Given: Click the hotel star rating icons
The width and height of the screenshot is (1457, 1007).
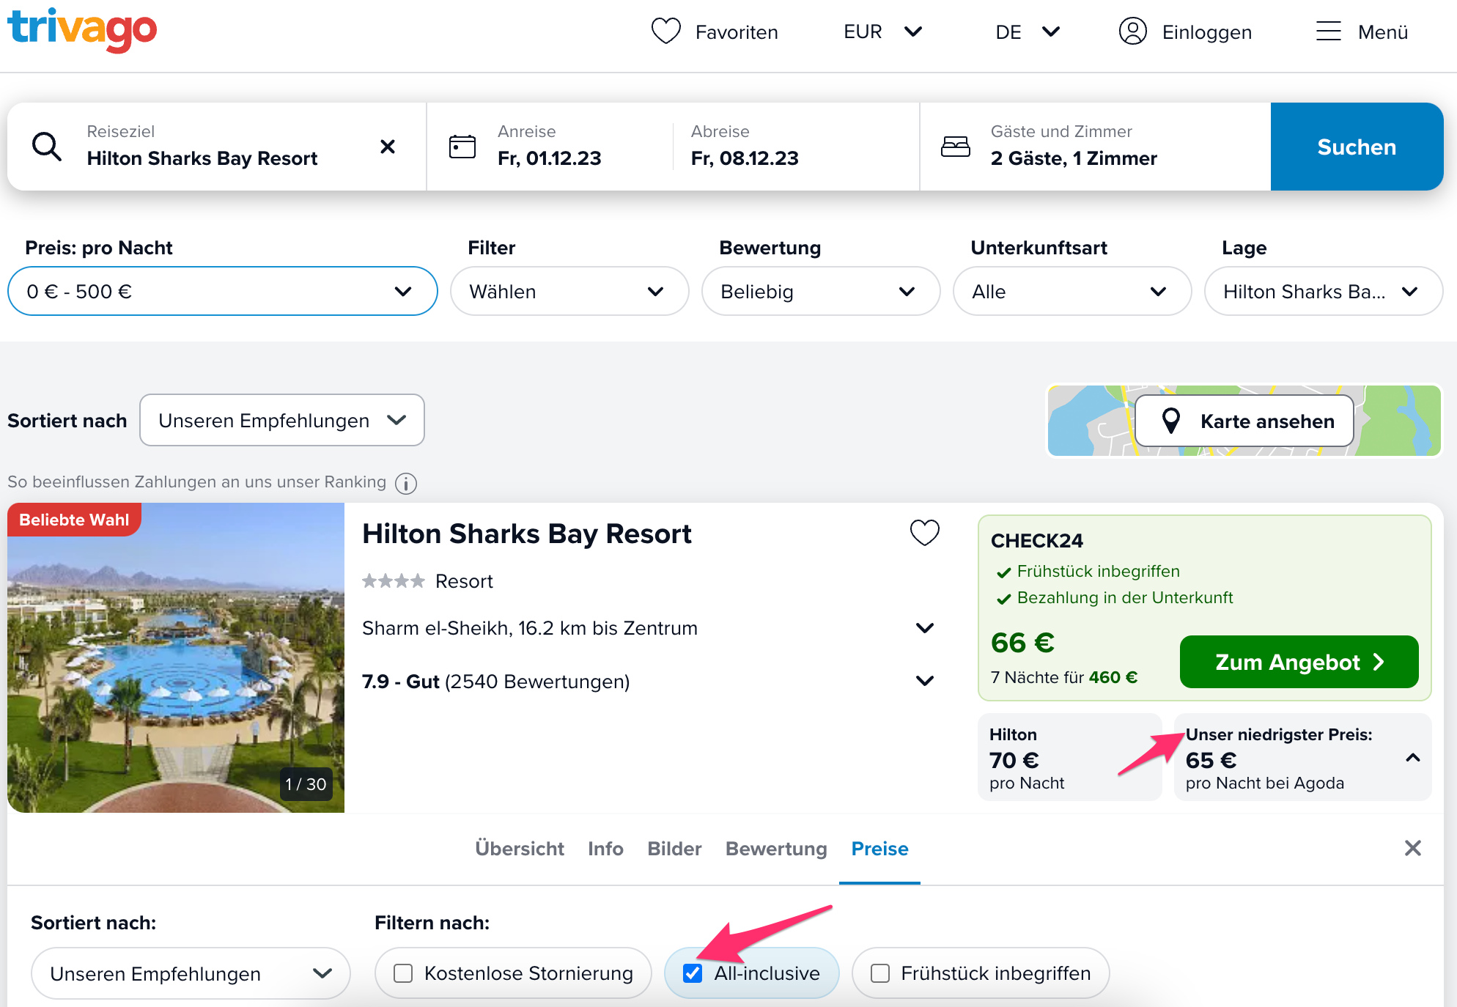Looking at the screenshot, I should pyautogui.click(x=394, y=581).
